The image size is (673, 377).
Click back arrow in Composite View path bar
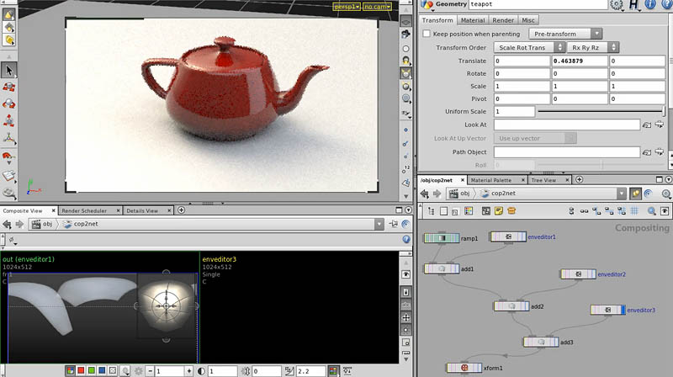click(6, 225)
